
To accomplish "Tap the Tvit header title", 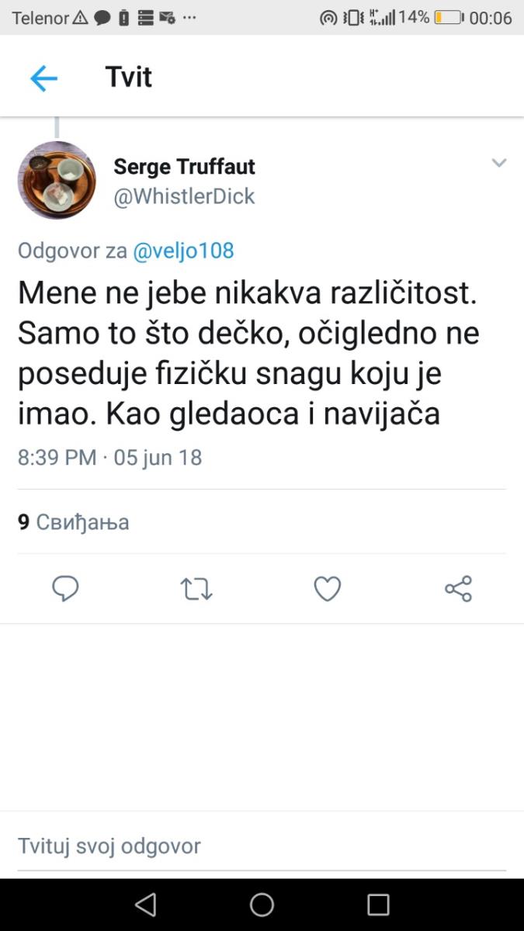I will tap(128, 78).
